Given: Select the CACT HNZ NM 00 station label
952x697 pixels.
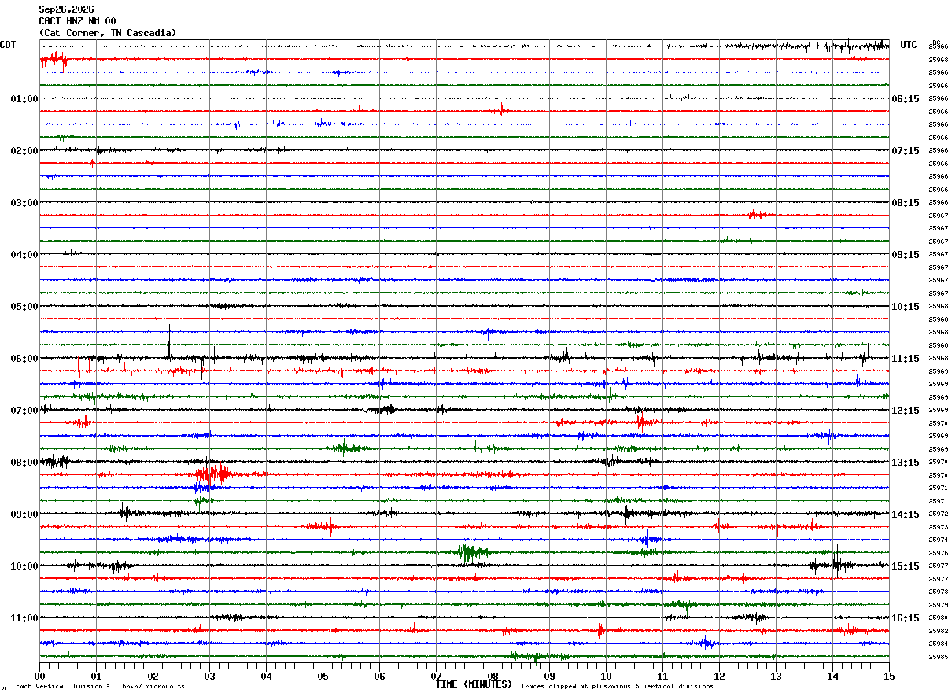Looking at the screenshot, I should (77, 21).
